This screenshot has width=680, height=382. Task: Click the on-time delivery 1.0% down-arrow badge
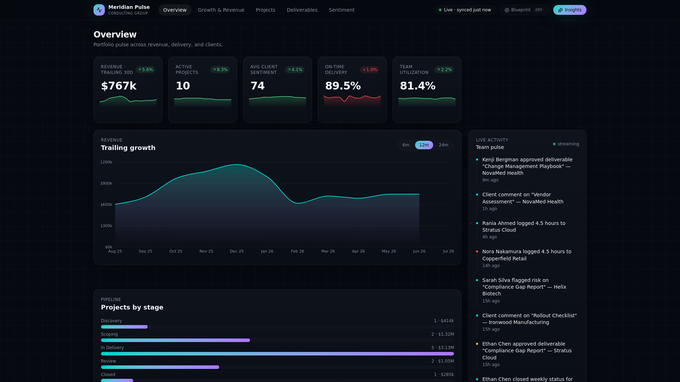pyautogui.click(x=370, y=70)
